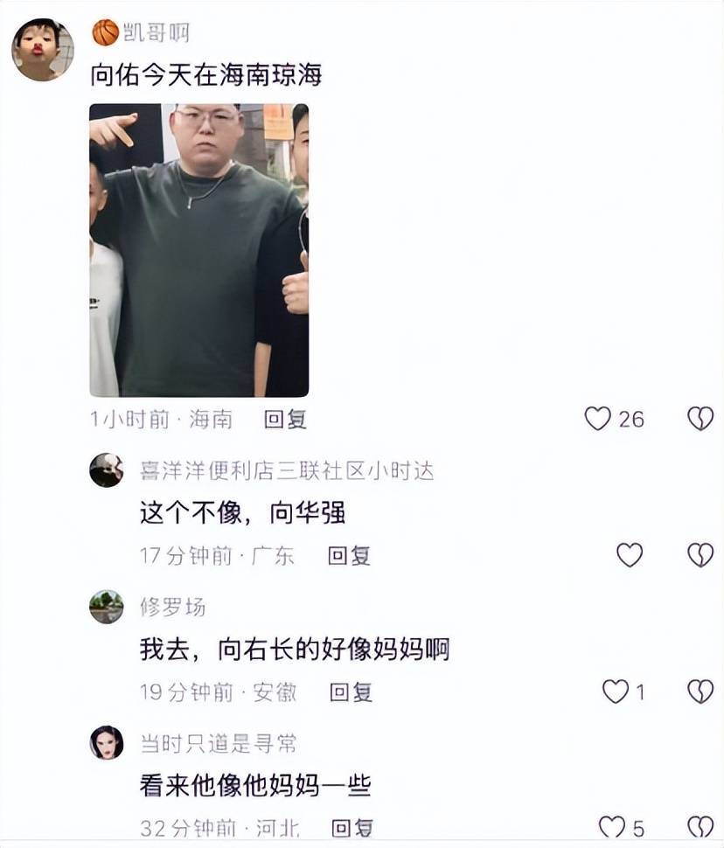Open the photo attached to the top comment
Viewport: 724px width, 848px height.
[199, 250]
